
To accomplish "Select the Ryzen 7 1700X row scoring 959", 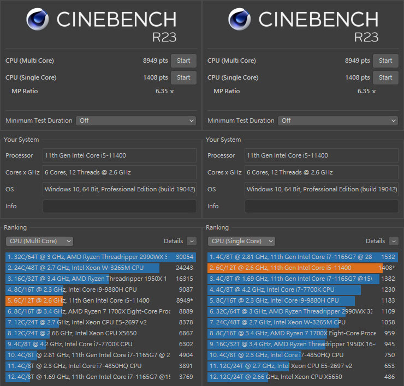I will (x=303, y=333).
